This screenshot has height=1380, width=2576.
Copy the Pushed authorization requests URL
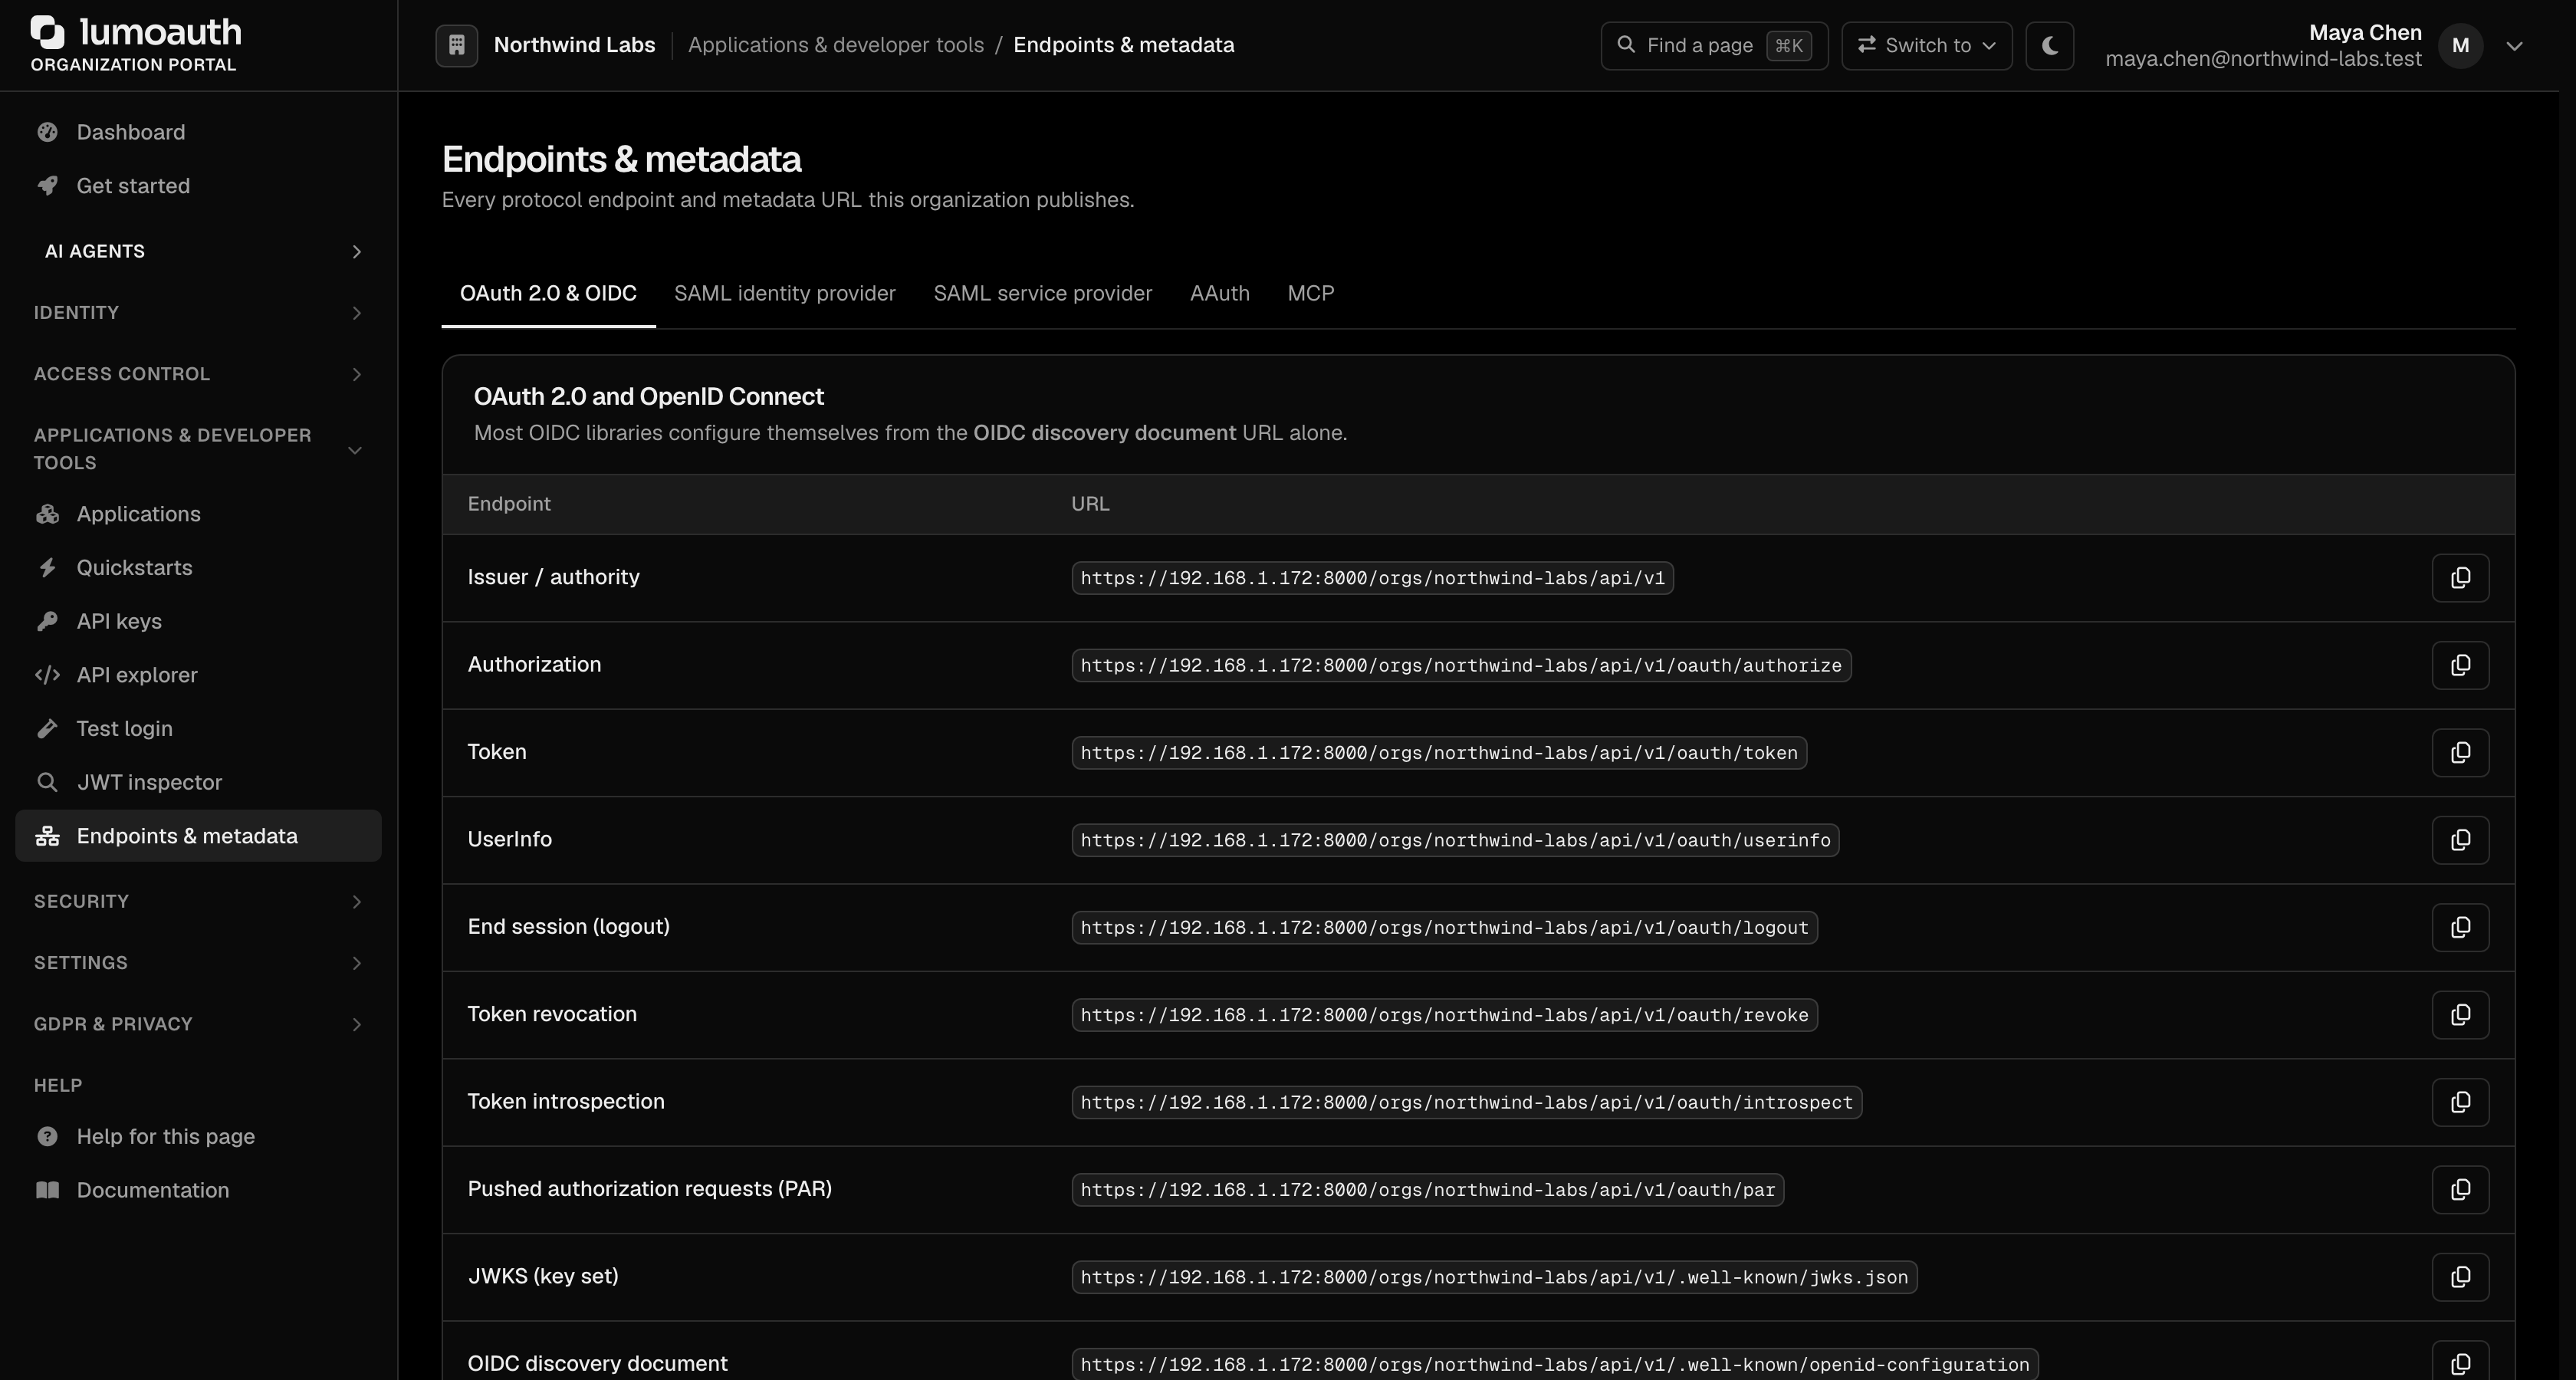tap(2460, 1189)
